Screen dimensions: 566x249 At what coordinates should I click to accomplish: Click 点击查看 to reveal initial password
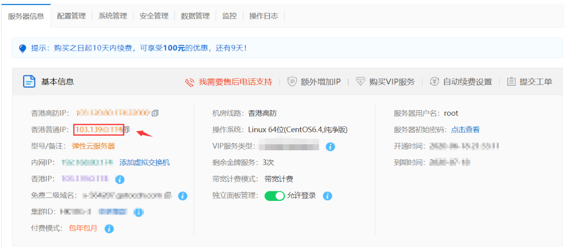(465, 130)
